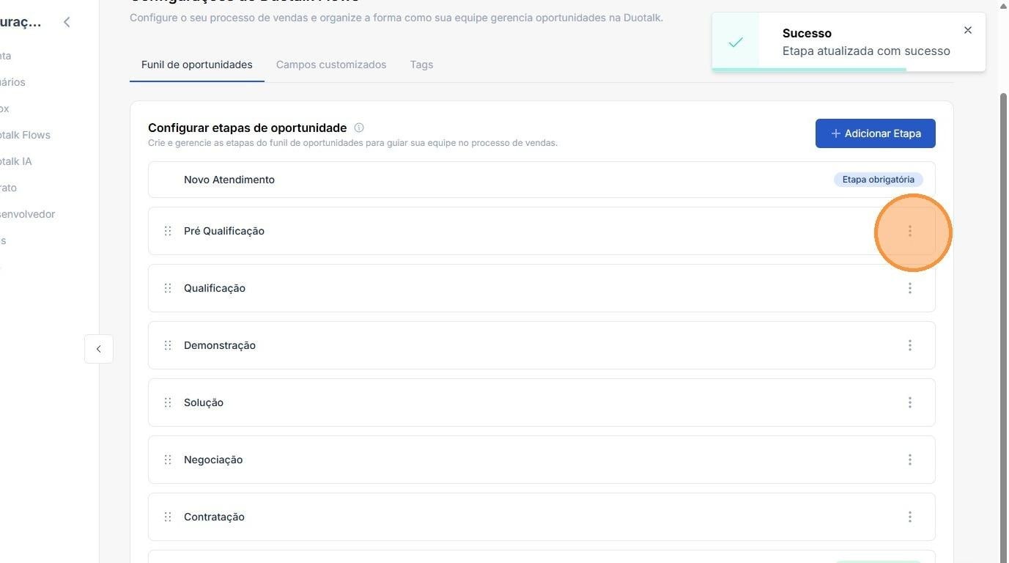Open Duotalk IA in the sidebar
Image resolution: width=1009 pixels, height=563 pixels.
(16, 161)
